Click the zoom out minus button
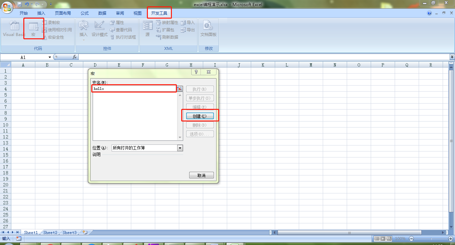Screen dimensions: 455x245 pyautogui.click(x=411, y=239)
